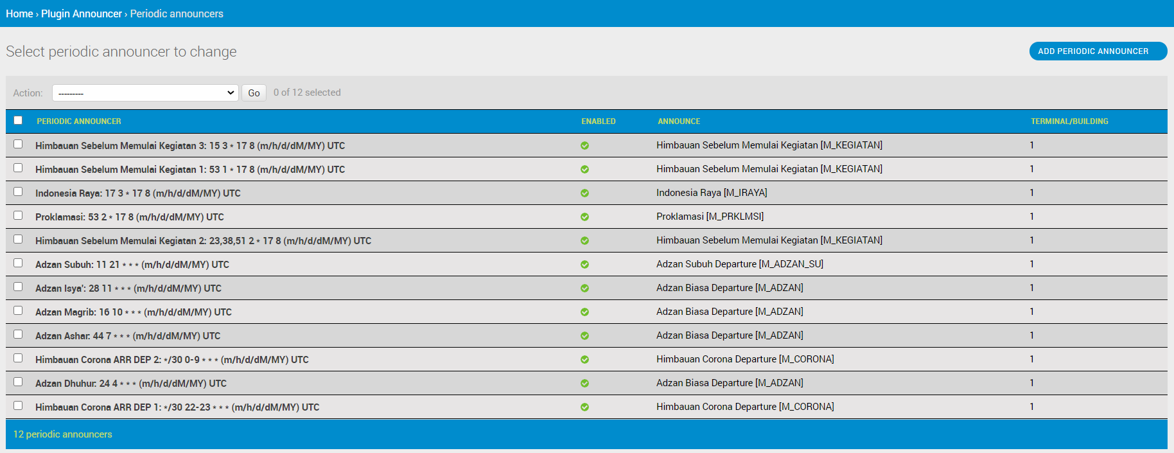Click the Go button next to Action
The height and width of the screenshot is (453, 1174).
point(254,93)
